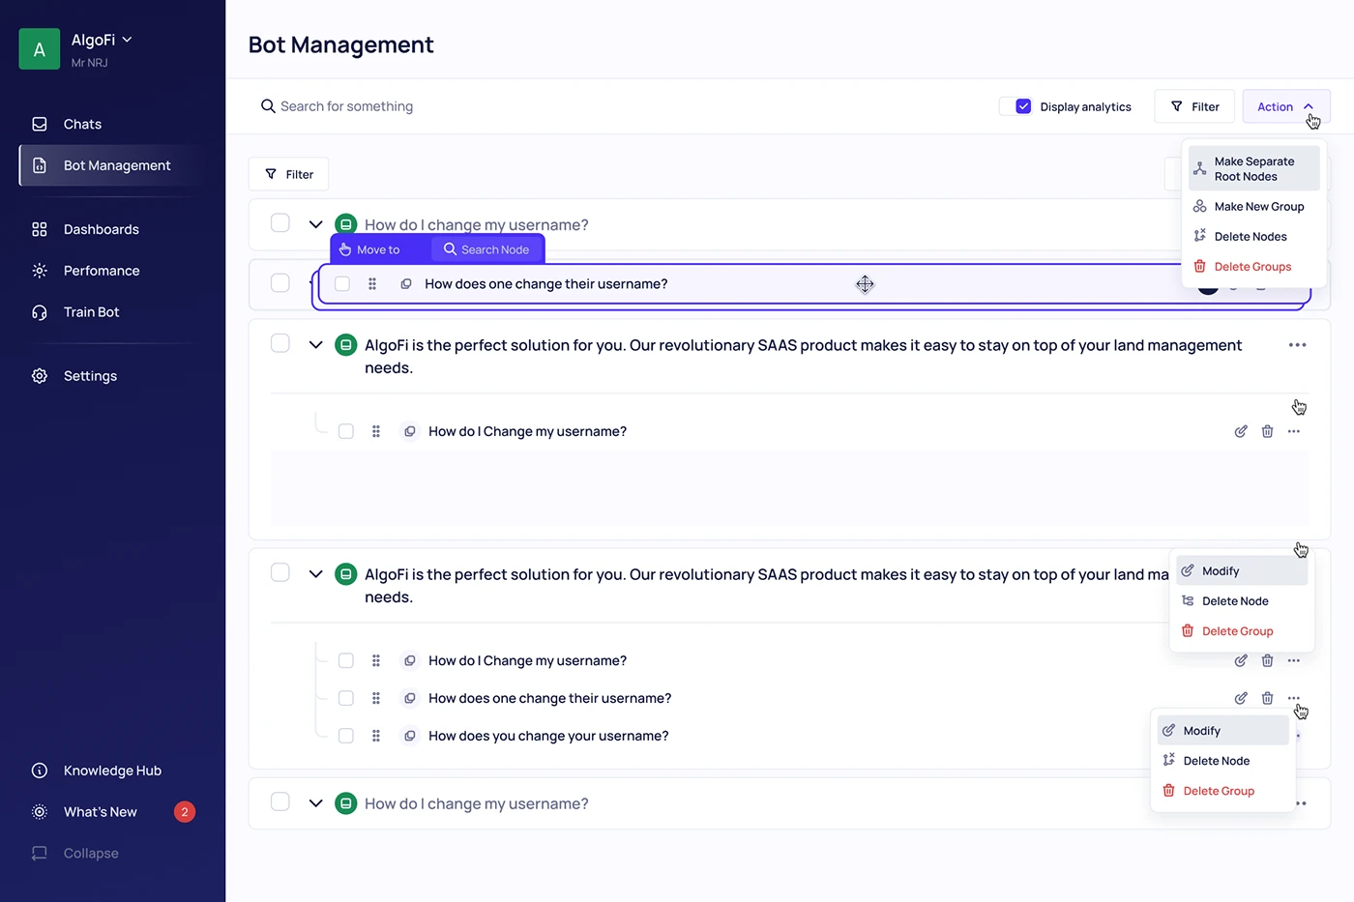
Task: Select Make New Group menu item
Action: tap(1253, 207)
